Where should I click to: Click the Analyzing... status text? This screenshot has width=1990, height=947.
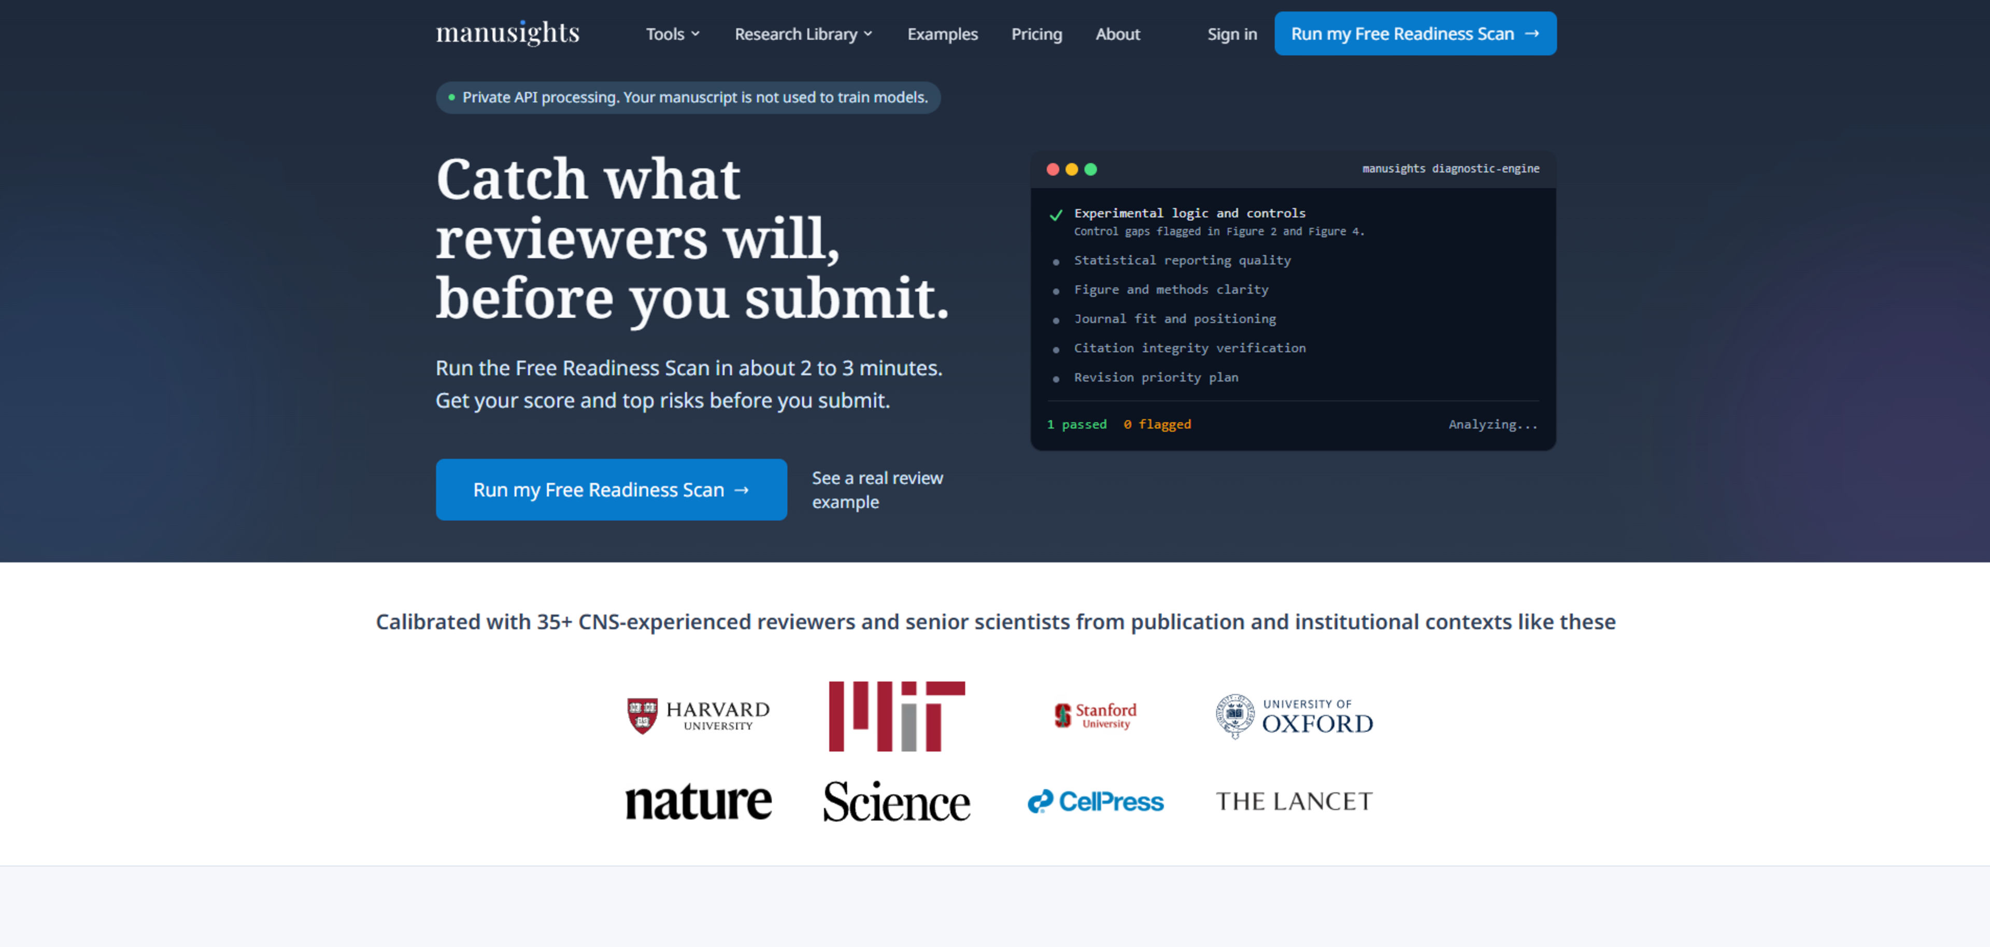pos(1493,424)
